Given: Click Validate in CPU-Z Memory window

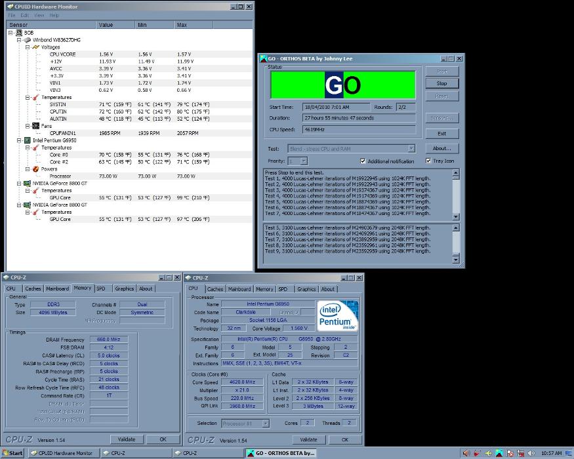Looking at the screenshot, I should coord(127,439).
